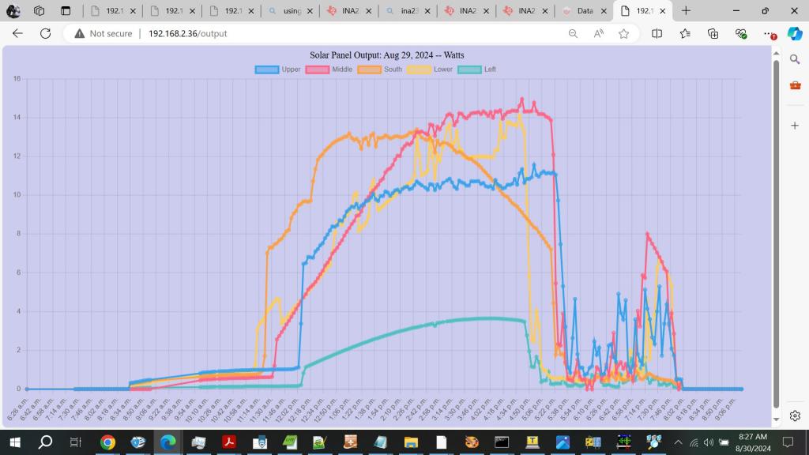Open a new tab with plus button
The height and width of the screenshot is (455, 809).
click(x=686, y=11)
